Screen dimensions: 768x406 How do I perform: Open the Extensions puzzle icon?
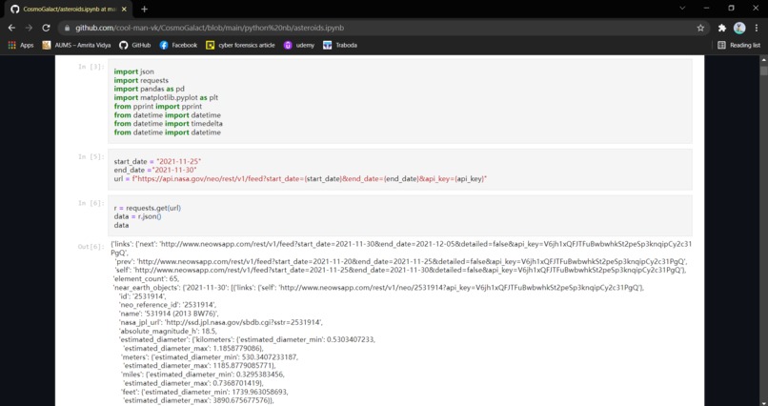pos(722,28)
